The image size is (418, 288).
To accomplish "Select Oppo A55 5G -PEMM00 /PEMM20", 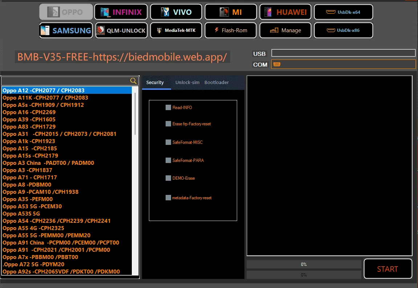I will [67, 235].
